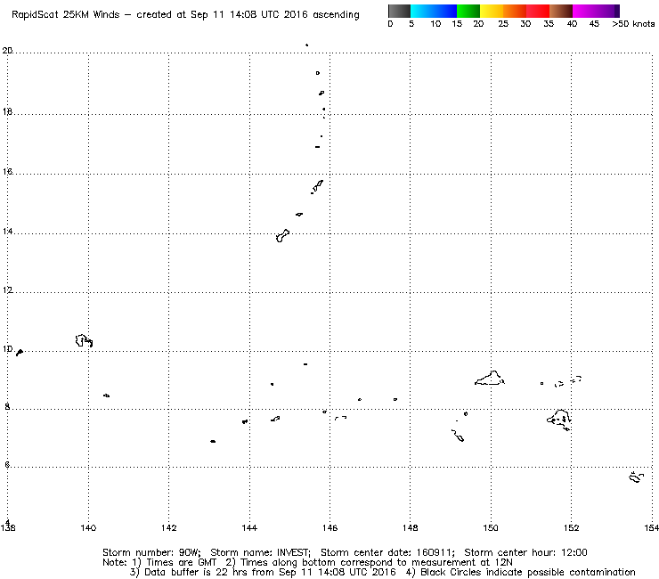This screenshot has width=659, height=579.
Task: Click the brown 35-40 knots color segment
Action: click(561, 11)
